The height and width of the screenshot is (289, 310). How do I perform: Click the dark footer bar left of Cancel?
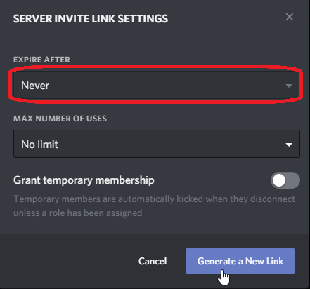click(68, 261)
